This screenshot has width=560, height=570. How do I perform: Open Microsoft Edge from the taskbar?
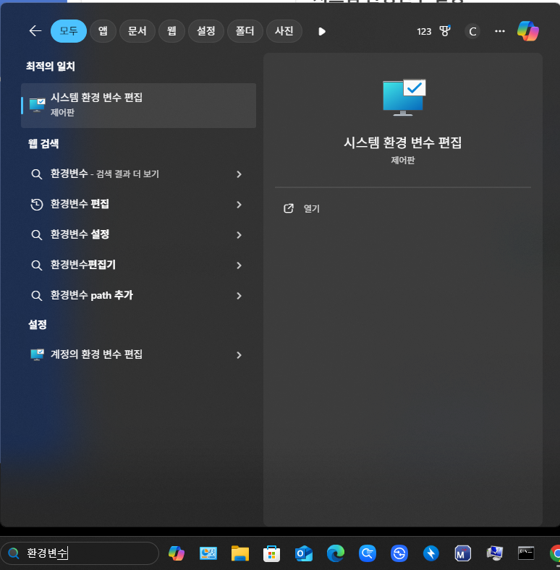pyautogui.click(x=335, y=553)
